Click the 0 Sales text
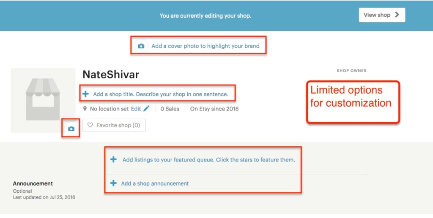 click(170, 109)
